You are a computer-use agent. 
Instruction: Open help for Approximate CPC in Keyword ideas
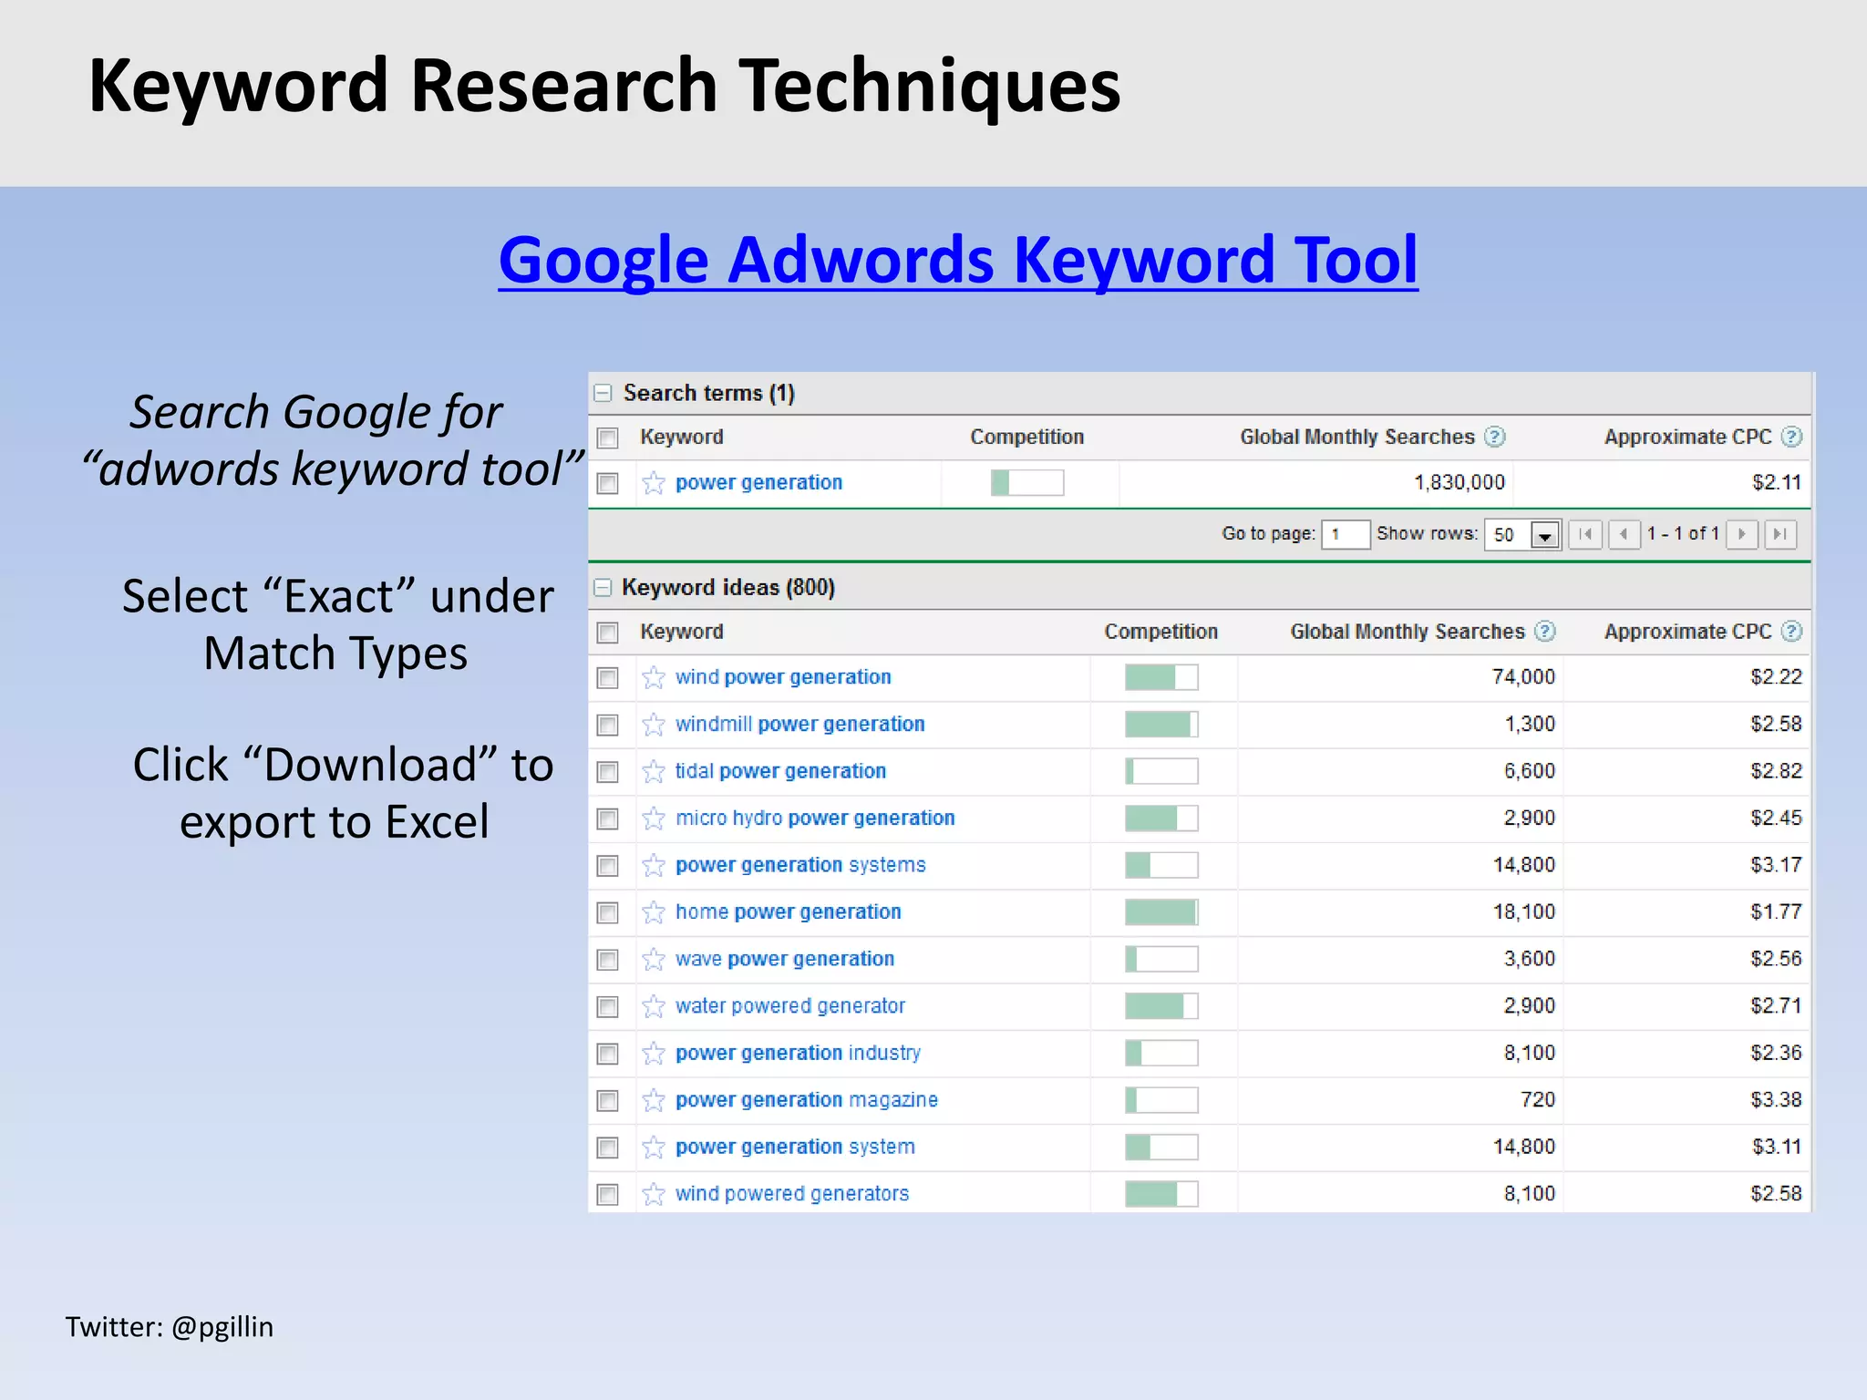tap(1791, 631)
